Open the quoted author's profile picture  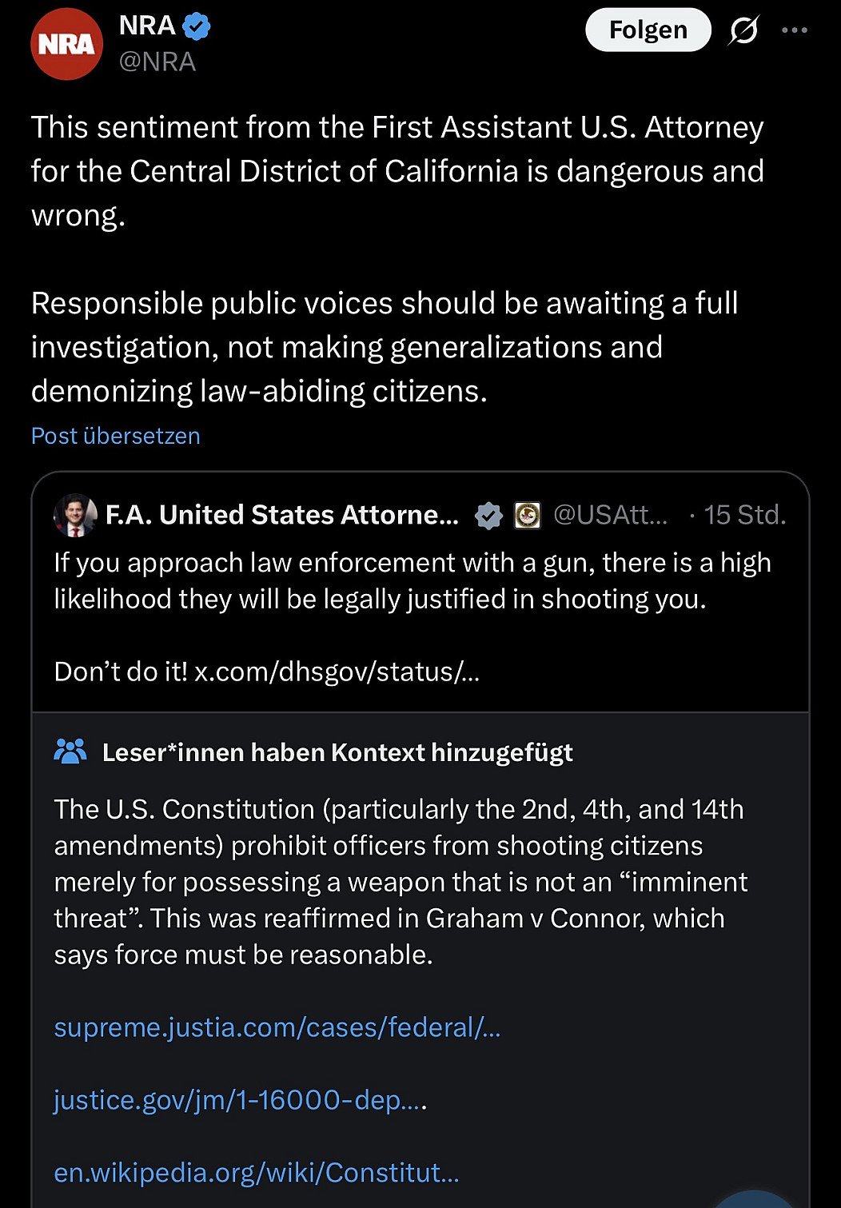tap(75, 515)
